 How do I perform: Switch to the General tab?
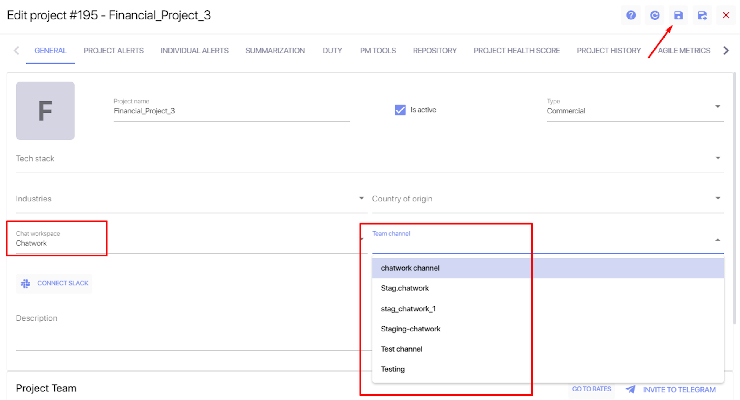(x=50, y=51)
